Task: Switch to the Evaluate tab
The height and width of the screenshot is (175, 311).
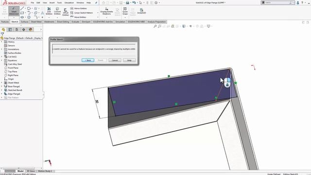Action: tap(75, 22)
